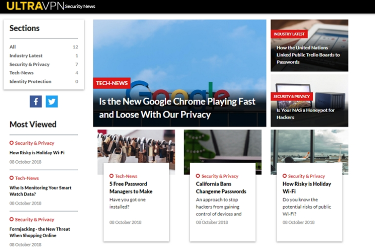Click Security & Privacy label on Holiday Wi-Fi card
The image size is (375, 249).
click(306, 176)
